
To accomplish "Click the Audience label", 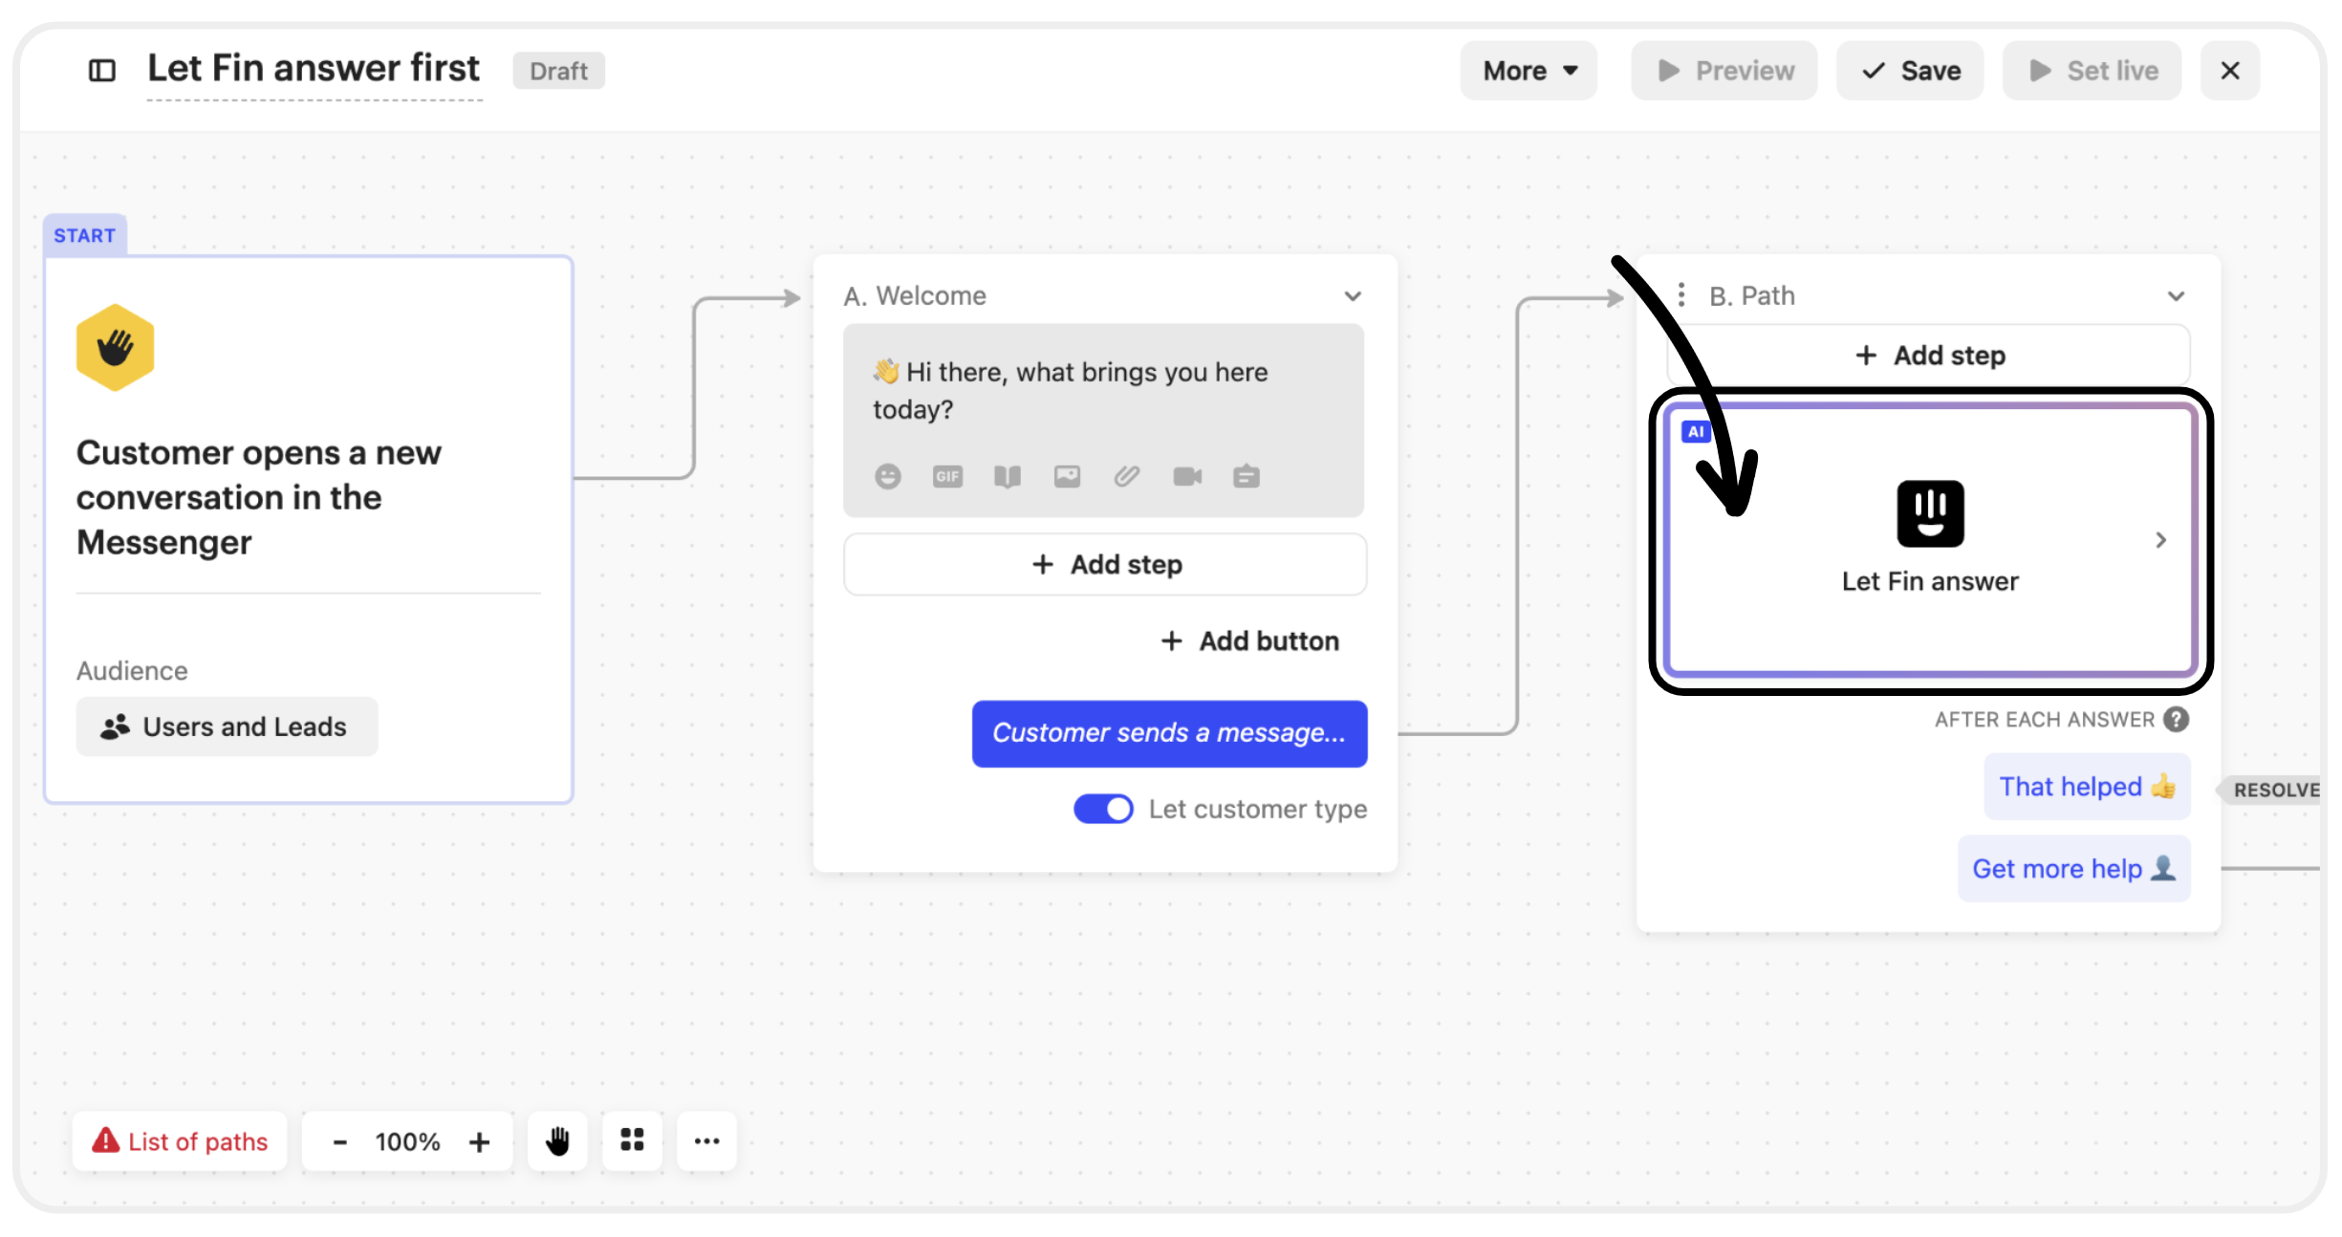I will pyautogui.click(x=132, y=670).
